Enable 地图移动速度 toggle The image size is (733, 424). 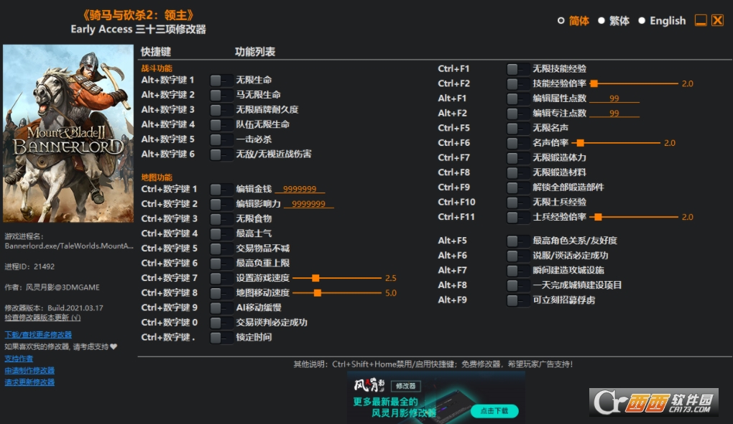point(221,293)
